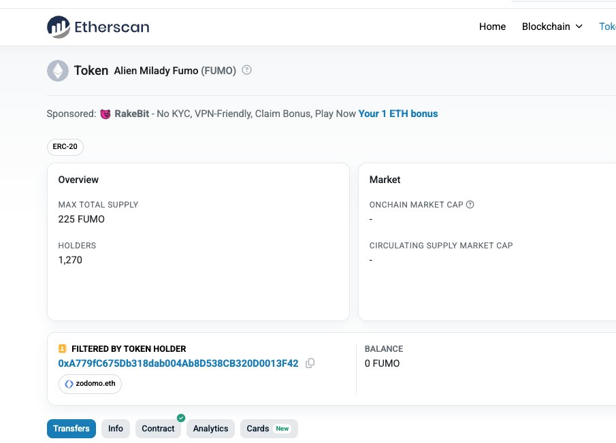The image size is (616, 443).
Task: Click the 0 FUMO balance value
Action: click(382, 363)
